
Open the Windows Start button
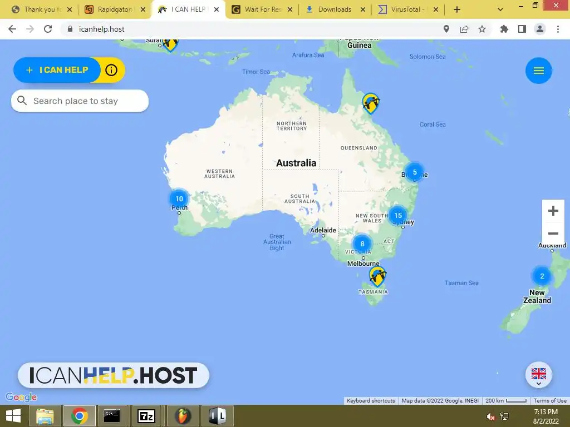pos(13,416)
